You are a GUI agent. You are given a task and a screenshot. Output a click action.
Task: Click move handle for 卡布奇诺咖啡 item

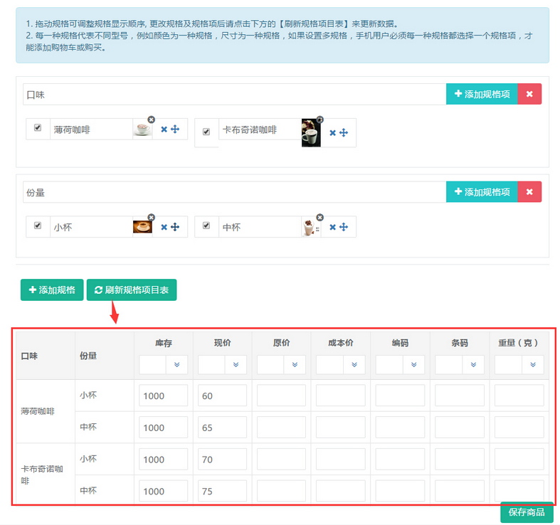click(344, 133)
